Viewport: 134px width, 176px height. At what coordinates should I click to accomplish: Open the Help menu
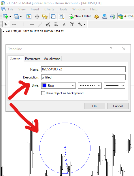pos(94,9)
